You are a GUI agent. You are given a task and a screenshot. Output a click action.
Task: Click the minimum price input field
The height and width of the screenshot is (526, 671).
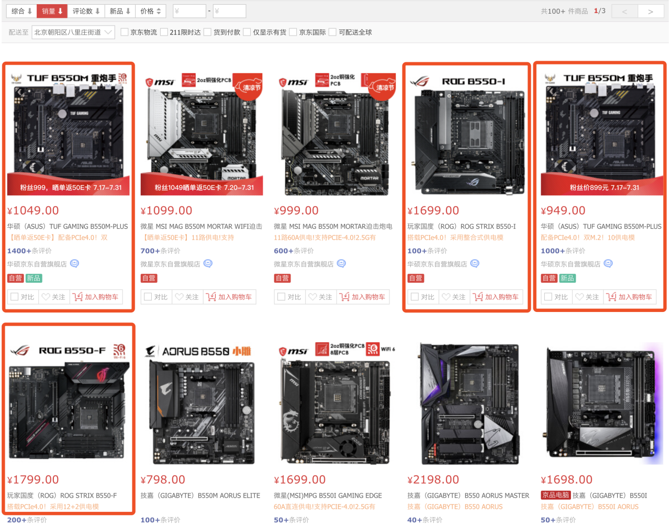pyautogui.click(x=189, y=11)
